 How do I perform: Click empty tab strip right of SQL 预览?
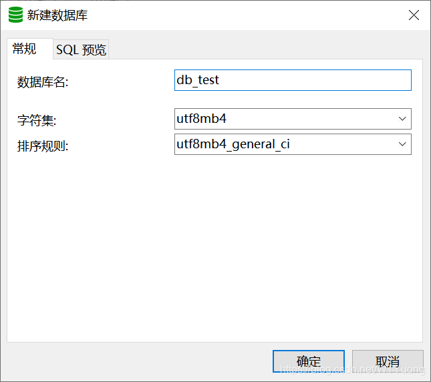(264, 49)
